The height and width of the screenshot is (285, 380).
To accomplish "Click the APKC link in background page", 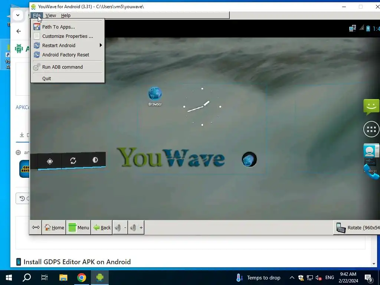I will tap(22, 107).
